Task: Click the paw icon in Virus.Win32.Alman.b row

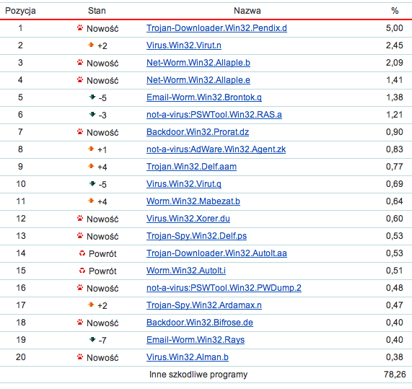Action: click(80, 357)
